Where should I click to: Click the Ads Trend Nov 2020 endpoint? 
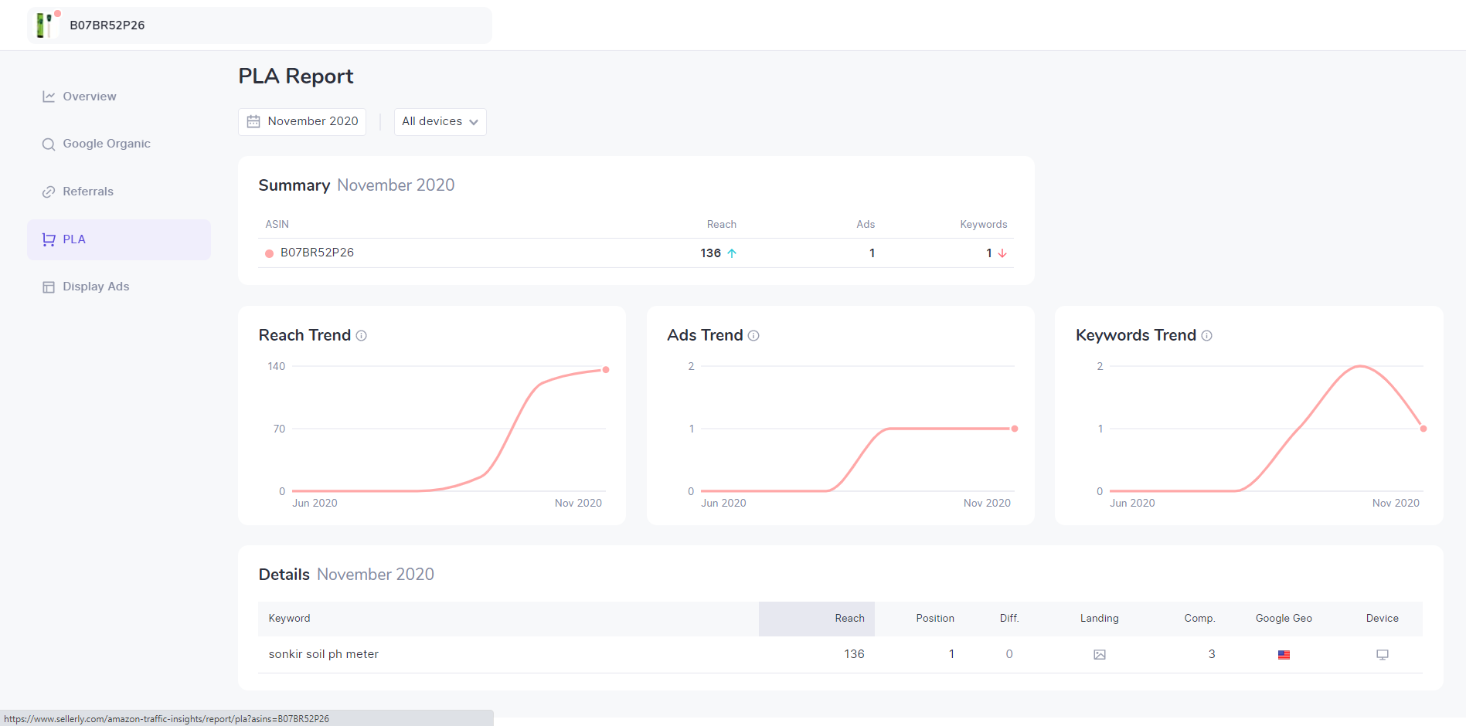(1015, 429)
